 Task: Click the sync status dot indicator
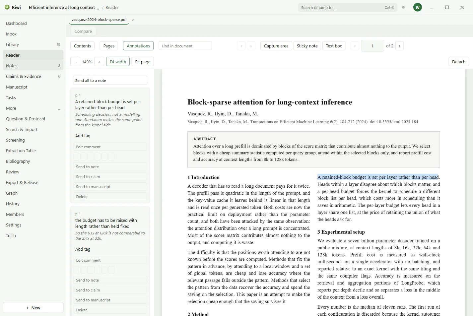click(x=403, y=7)
